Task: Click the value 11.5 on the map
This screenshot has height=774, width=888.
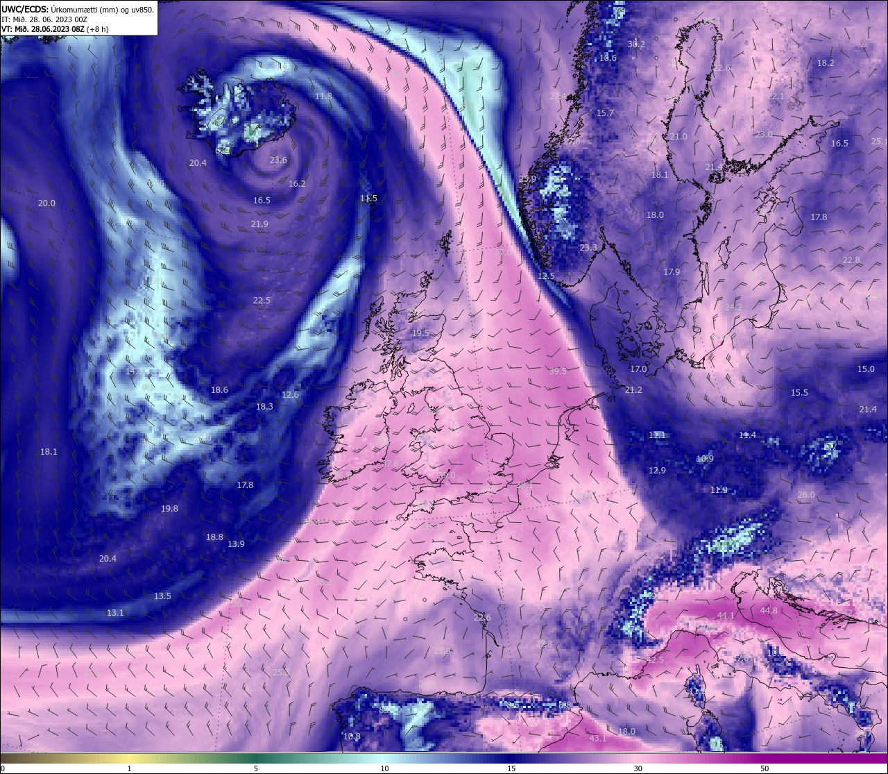Action: (x=369, y=199)
